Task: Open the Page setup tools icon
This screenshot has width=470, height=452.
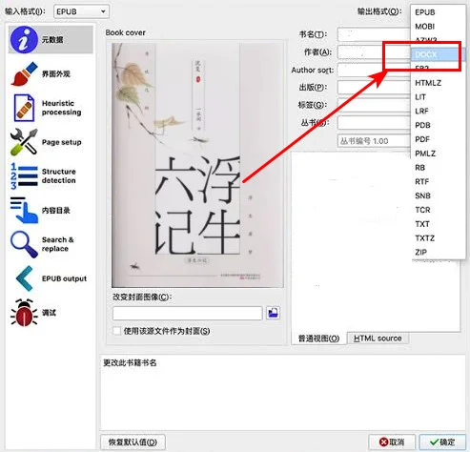Action: click(x=24, y=142)
